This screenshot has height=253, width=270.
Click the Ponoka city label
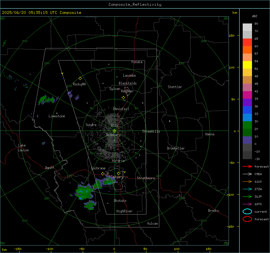(137, 62)
